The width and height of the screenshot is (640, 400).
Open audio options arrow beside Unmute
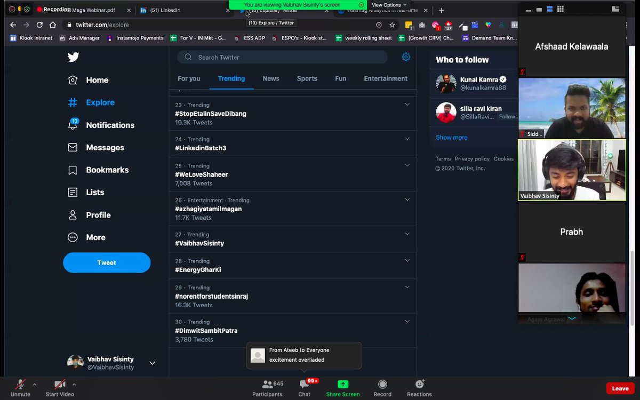tap(35, 384)
